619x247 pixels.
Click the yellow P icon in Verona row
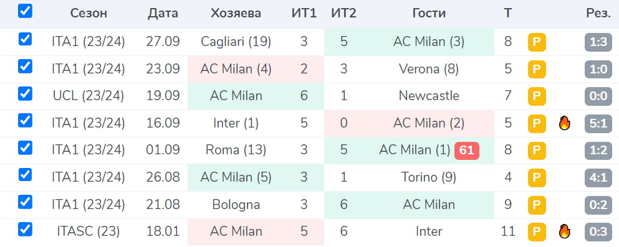coord(537,70)
